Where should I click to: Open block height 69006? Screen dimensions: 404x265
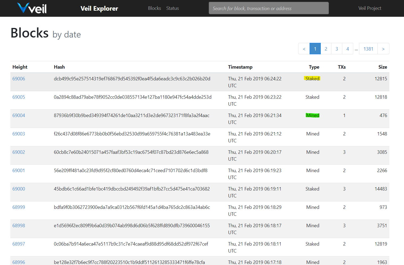19,79
